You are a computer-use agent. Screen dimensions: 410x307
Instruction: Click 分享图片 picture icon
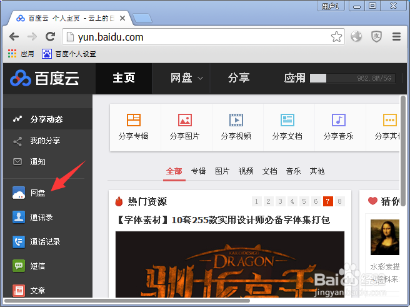[185, 120]
